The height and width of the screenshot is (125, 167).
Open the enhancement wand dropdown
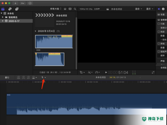point(90,72)
